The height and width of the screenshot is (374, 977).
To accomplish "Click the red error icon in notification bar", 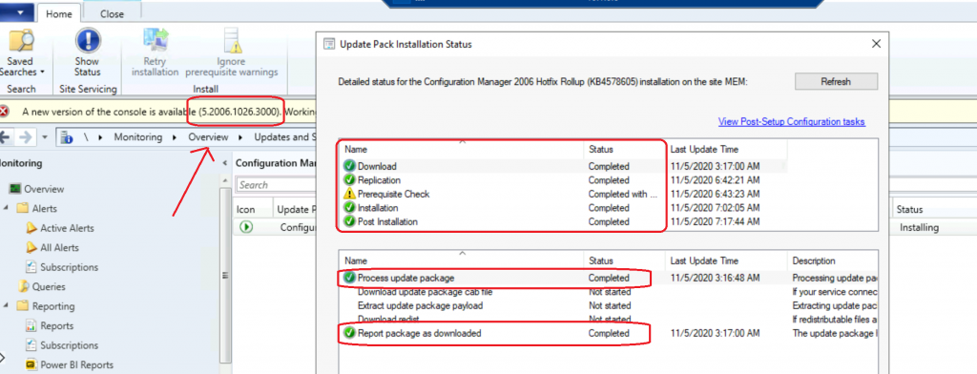I will point(5,112).
